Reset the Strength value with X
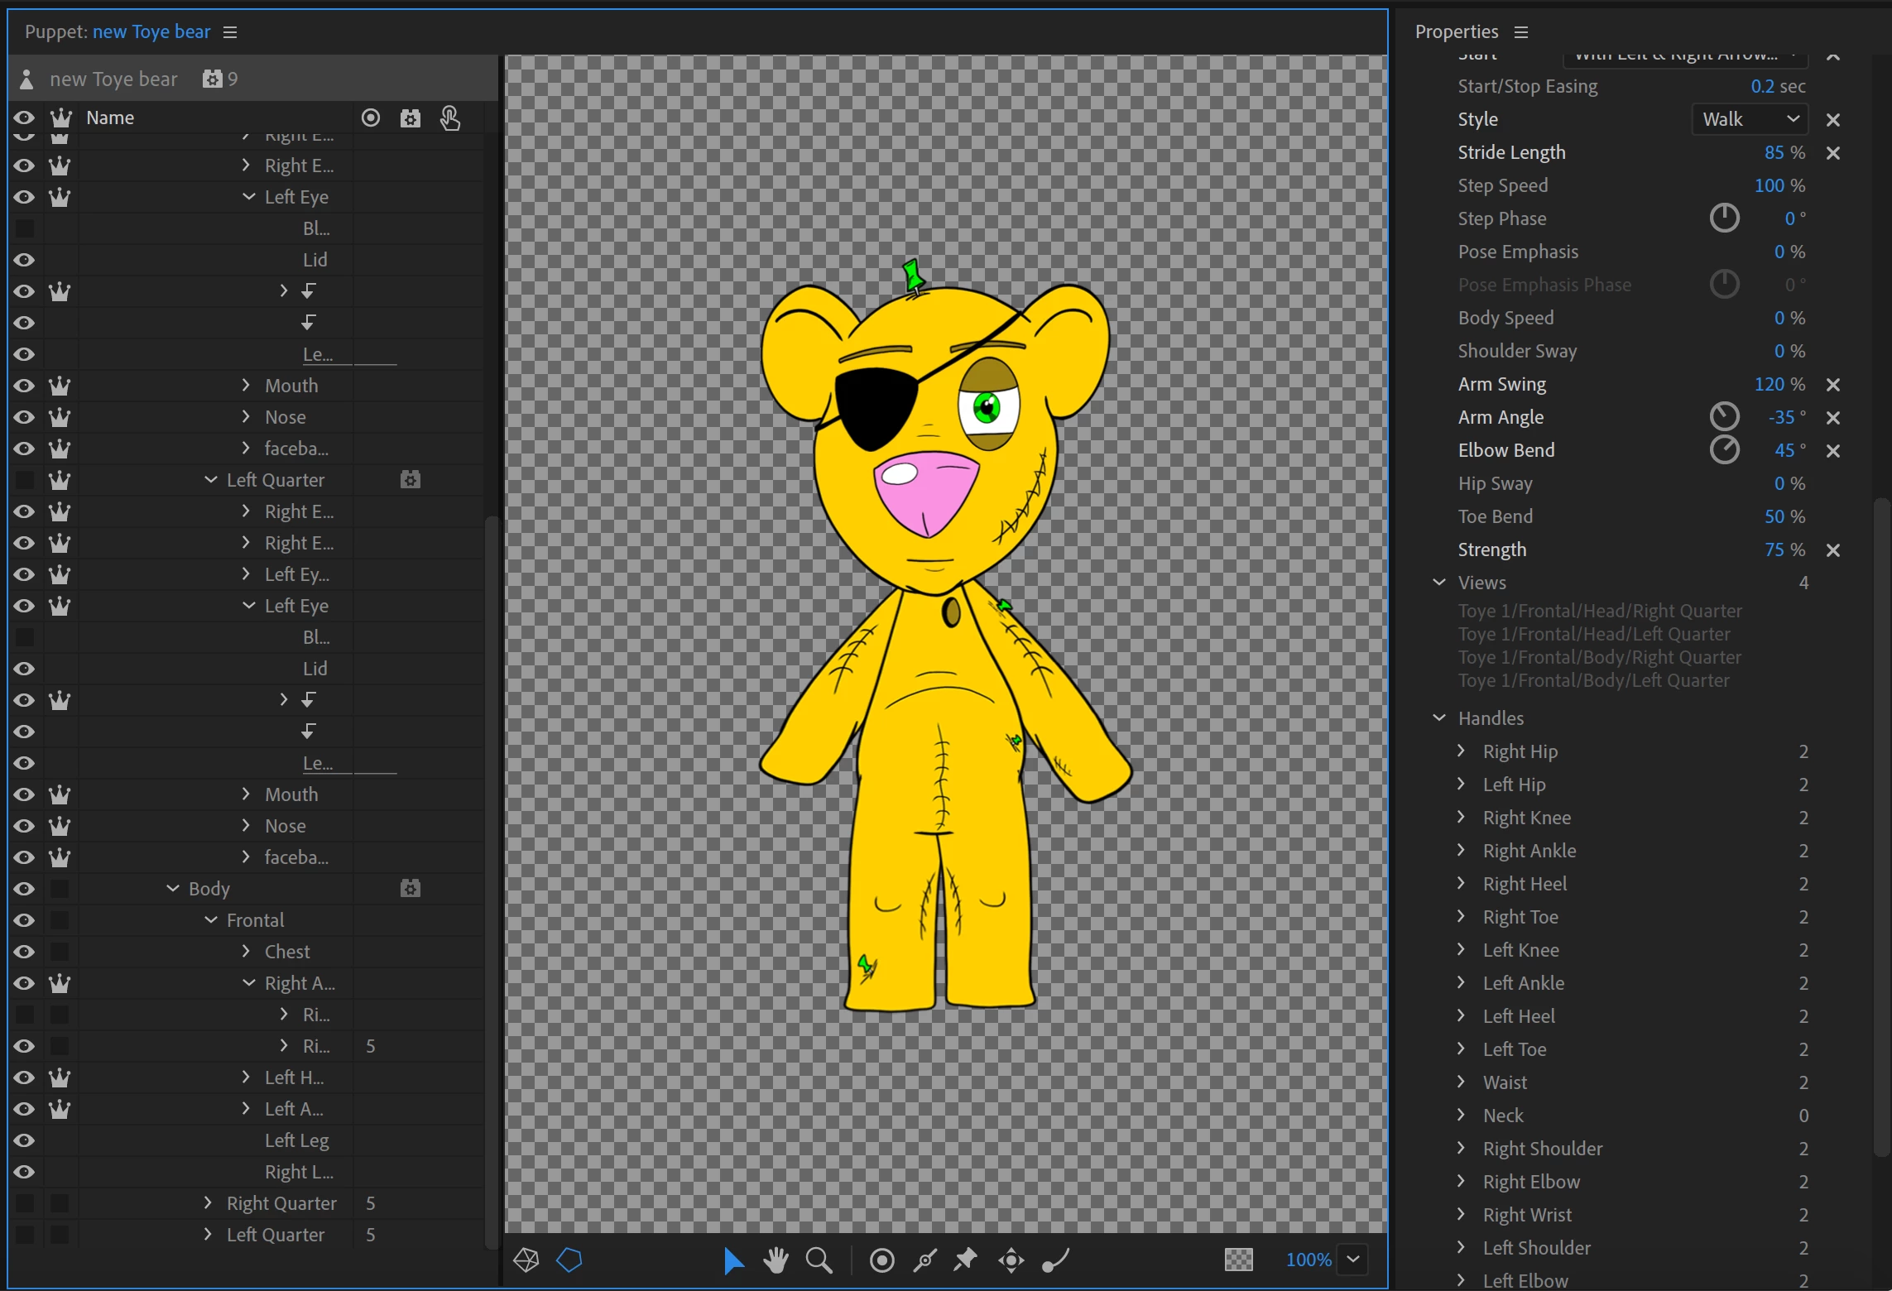1892x1291 pixels. tap(1833, 550)
